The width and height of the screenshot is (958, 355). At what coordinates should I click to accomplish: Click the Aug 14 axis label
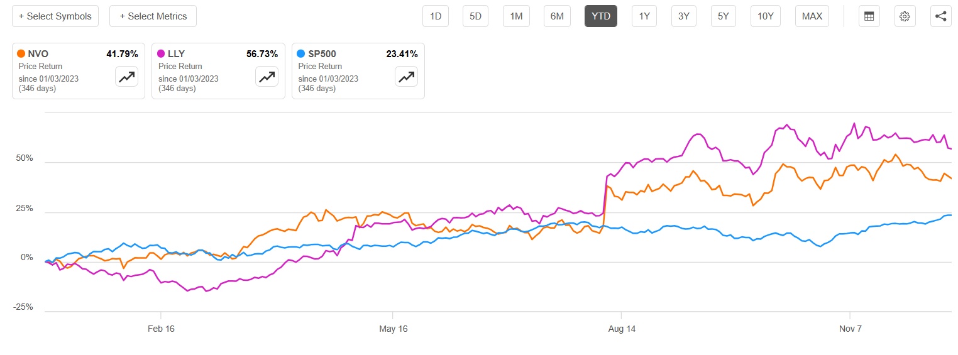pos(621,329)
